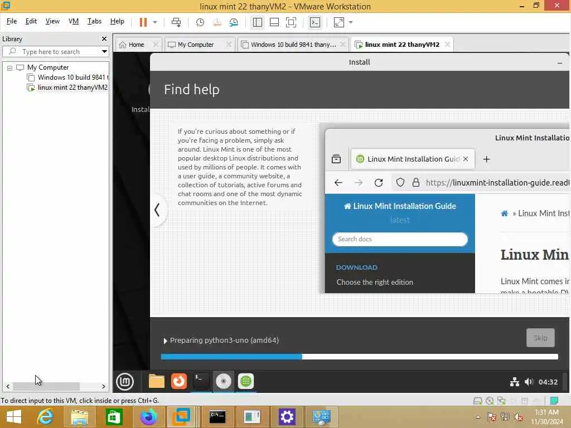Click the library horizontal scrollbar thumb
571x428 pixels.
(46, 387)
